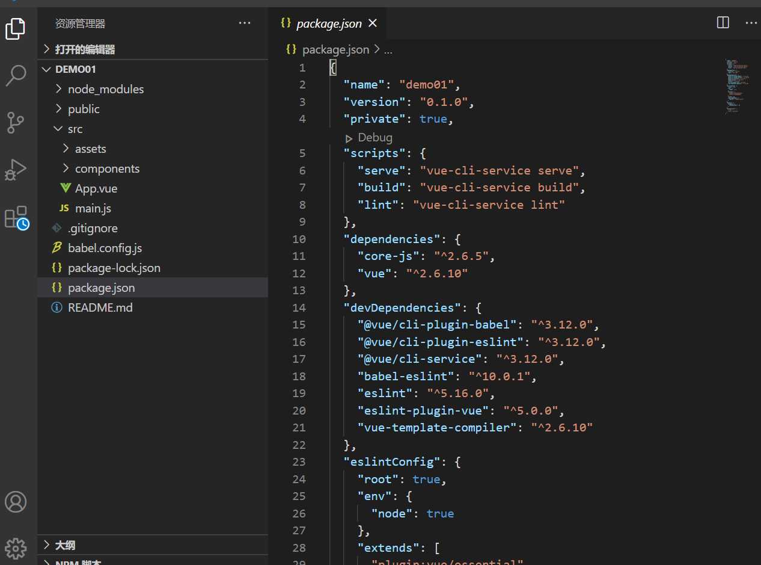Image resolution: width=761 pixels, height=565 pixels.
Task: Select package.json in the file tree
Action: click(153, 288)
